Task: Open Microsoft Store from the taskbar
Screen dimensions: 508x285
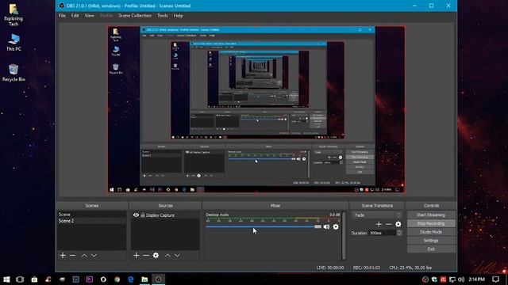Action: 34,279
